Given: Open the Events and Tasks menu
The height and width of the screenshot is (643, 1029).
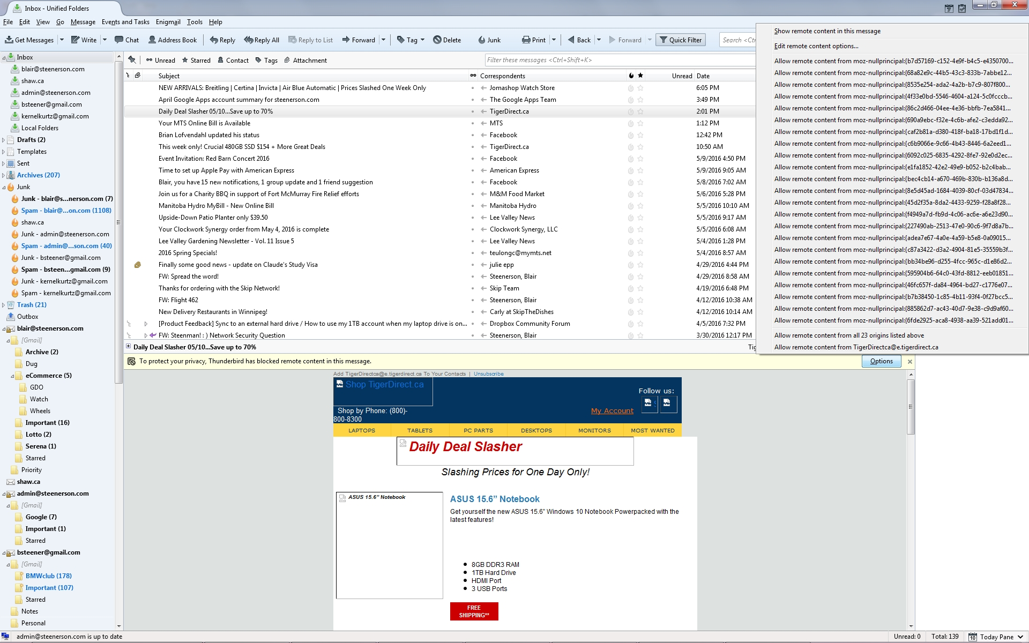Looking at the screenshot, I should [125, 22].
